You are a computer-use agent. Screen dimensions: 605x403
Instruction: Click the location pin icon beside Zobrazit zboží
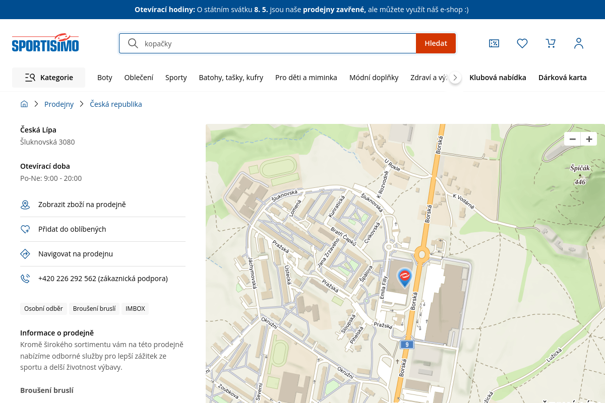[x=25, y=205]
